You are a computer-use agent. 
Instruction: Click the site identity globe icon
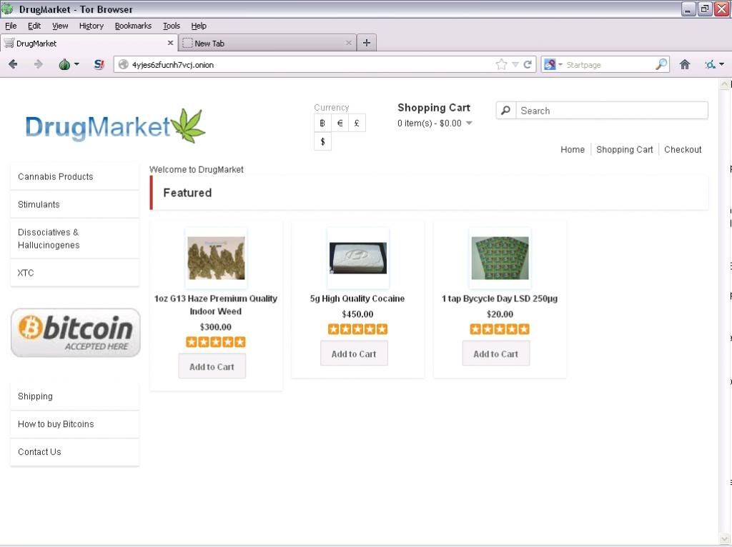[x=123, y=64]
